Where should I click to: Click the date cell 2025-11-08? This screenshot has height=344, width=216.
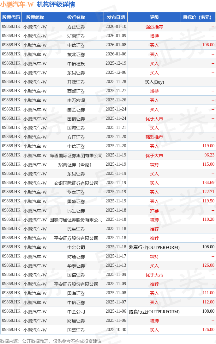coord(116,293)
